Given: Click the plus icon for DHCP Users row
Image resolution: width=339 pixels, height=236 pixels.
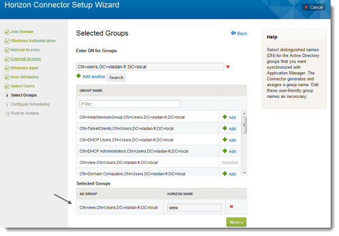Looking at the screenshot, I should [225, 140].
